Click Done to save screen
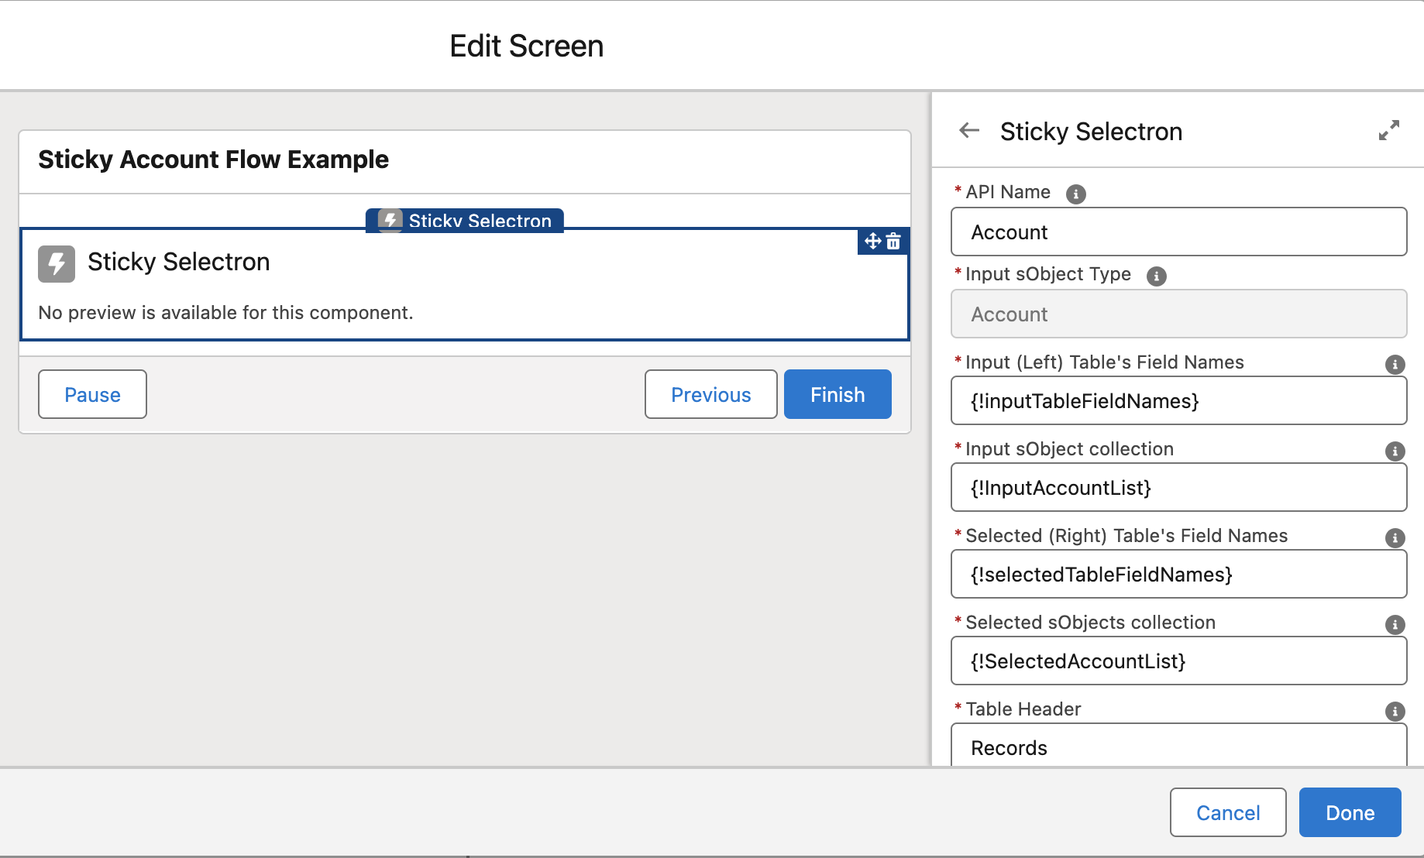Image resolution: width=1424 pixels, height=858 pixels. pyautogui.click(x=1350, y=812)
